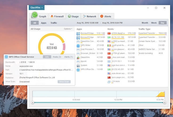Click the System app icon in Apps list
The image size is (173, 117).
[78, 65]
